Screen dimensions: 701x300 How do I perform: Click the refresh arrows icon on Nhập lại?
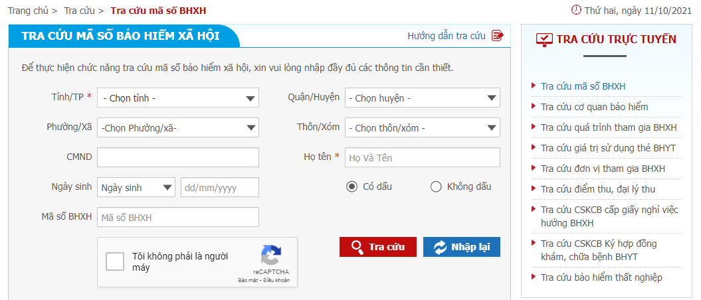pos(441,247)
